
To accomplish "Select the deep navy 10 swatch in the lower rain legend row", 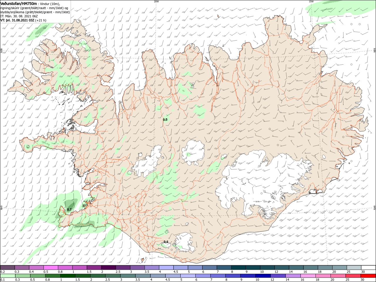I will 263,276.
